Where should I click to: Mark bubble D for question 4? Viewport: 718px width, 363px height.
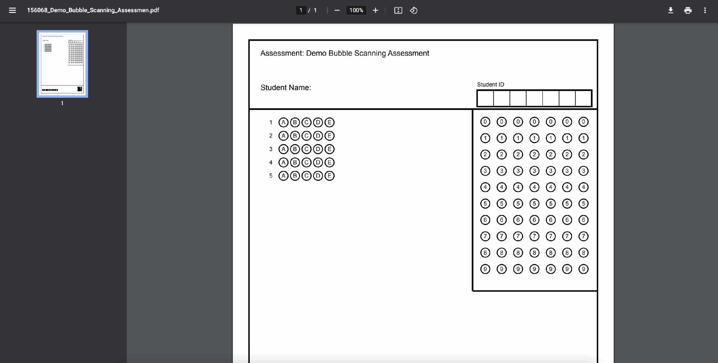coord(318,162)
